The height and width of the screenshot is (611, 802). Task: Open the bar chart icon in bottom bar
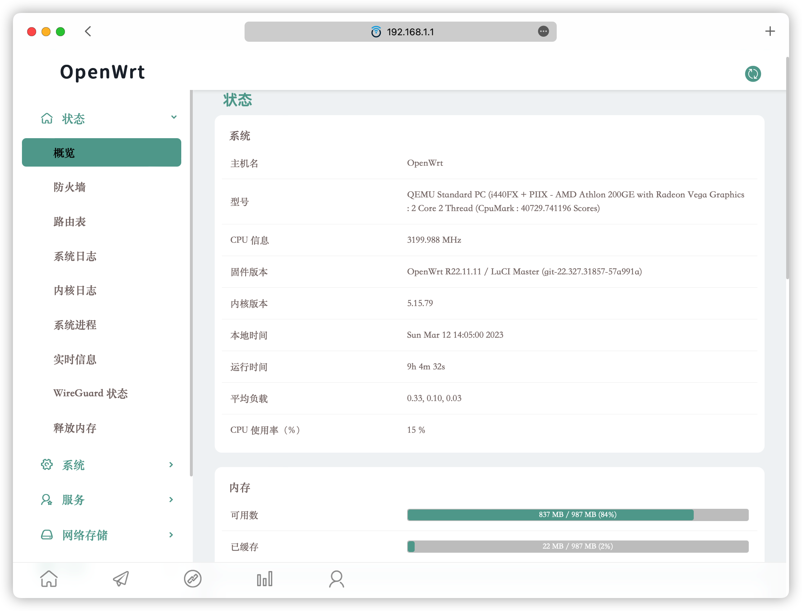coord(265,579)
